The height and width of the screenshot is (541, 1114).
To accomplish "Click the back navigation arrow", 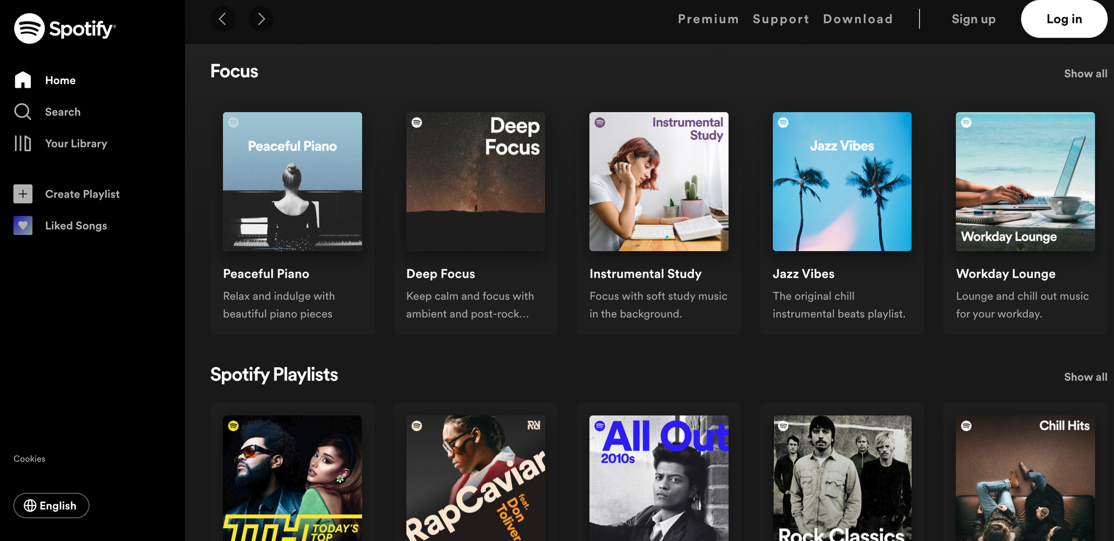I will [x=223, y=19].
